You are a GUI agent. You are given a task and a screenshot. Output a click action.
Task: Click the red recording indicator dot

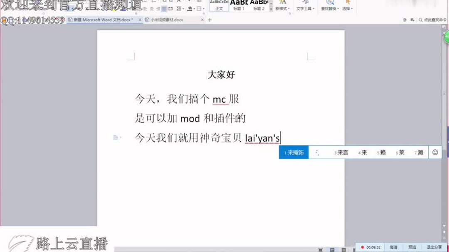point(363,247)
